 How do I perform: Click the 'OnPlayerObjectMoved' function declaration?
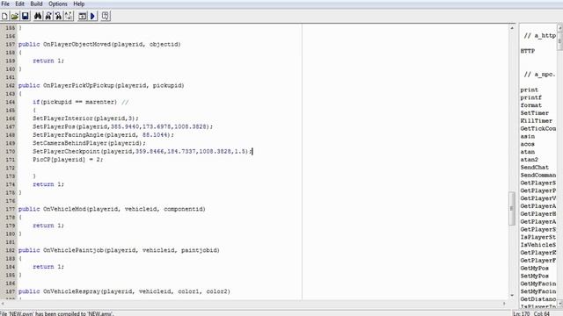pos(99,45)
